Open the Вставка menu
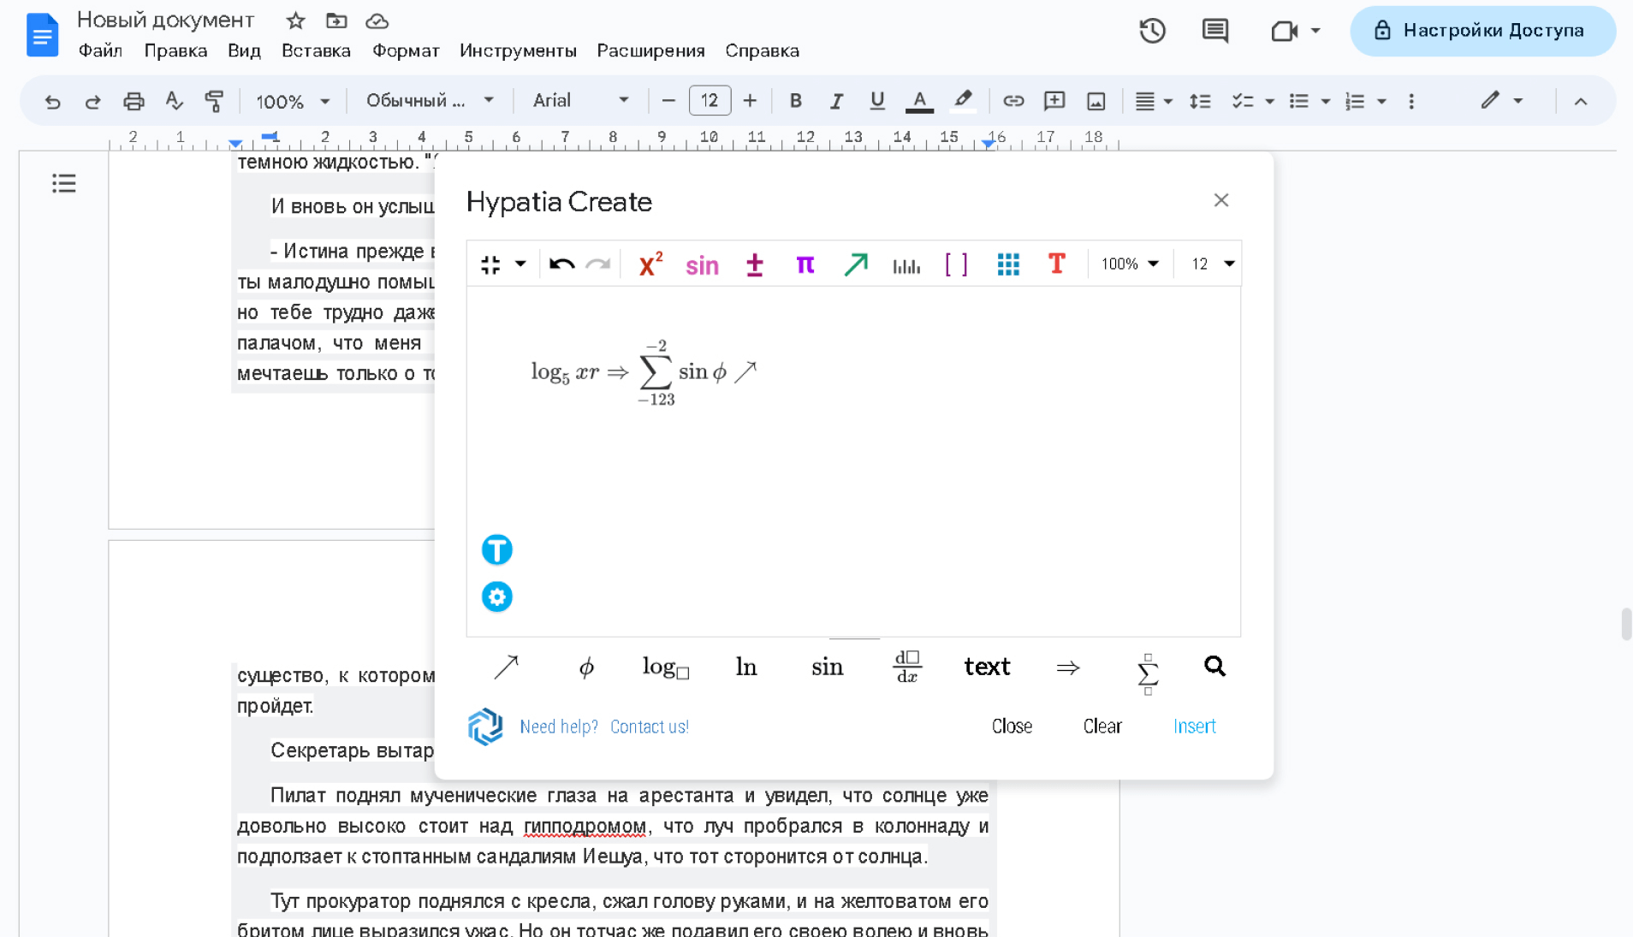Screen dimensions: 1633x937 click(316, 50)
